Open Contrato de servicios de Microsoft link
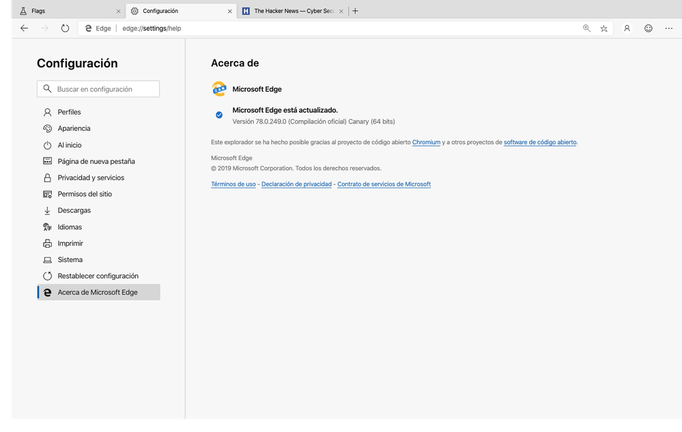The height and width of the screenshot is (432, 682). click(x=384, y=184)
